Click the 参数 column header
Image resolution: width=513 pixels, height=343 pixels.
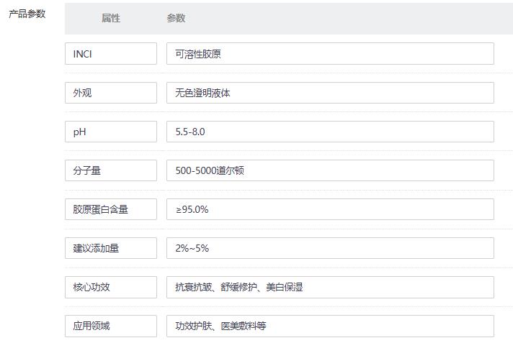coord(176,19)
